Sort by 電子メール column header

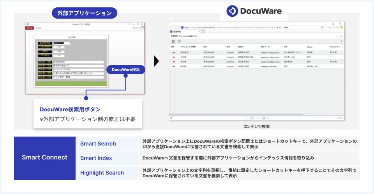[x=265, y=47]
